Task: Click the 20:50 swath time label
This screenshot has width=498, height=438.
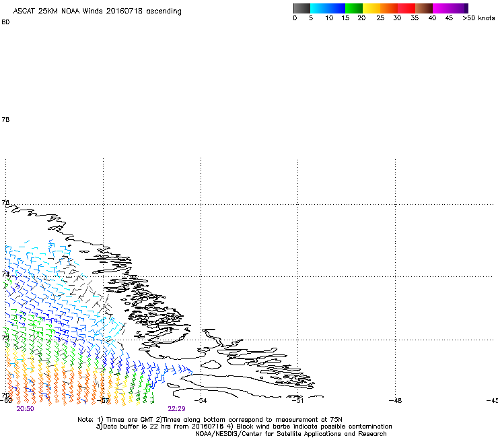Action: tap(25, 409)
